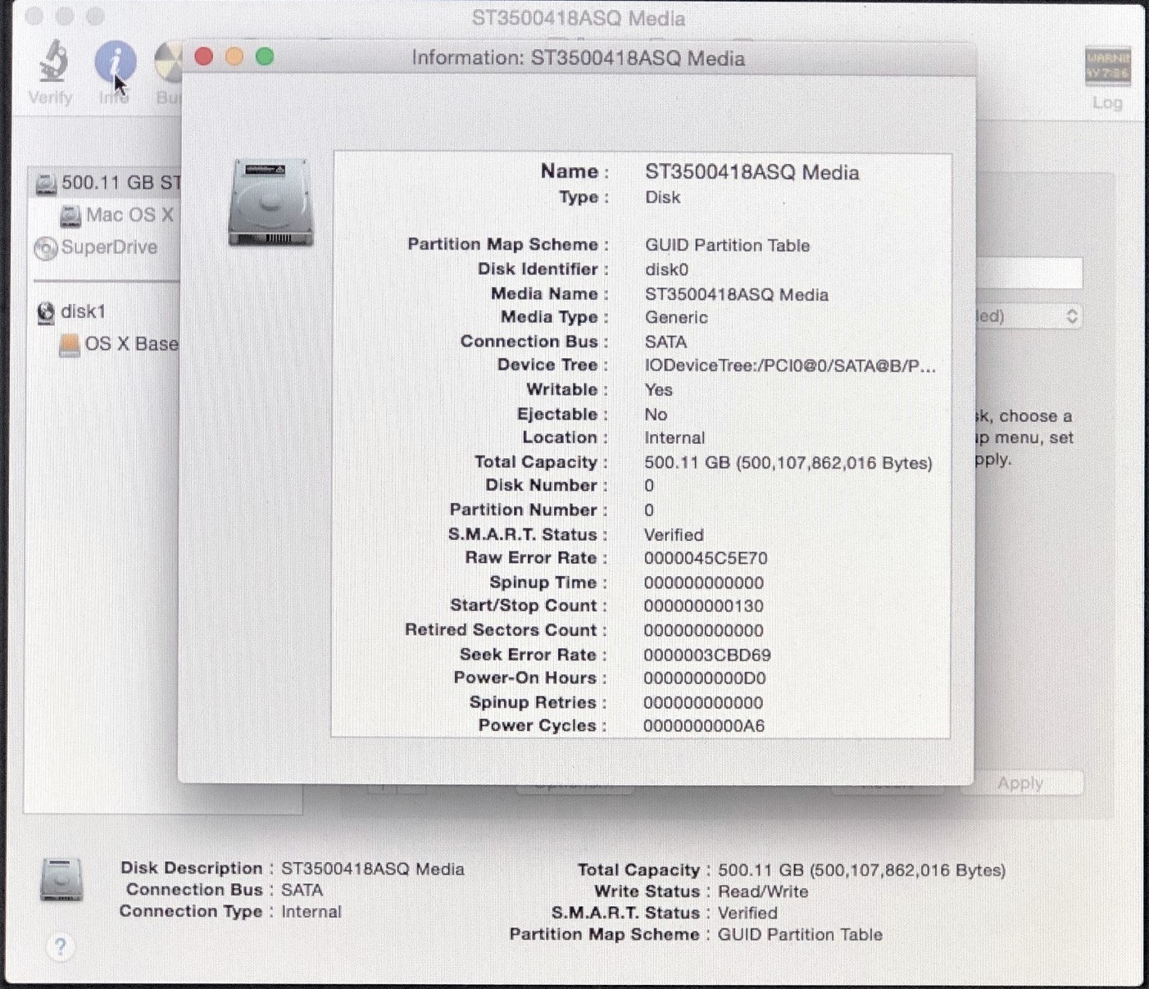Open help with the question mark button
This screenshot has width=1149, height=989.
click(60, 947)
